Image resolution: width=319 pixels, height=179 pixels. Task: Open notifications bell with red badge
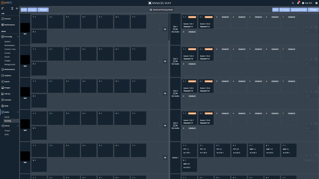pos(298,3)
